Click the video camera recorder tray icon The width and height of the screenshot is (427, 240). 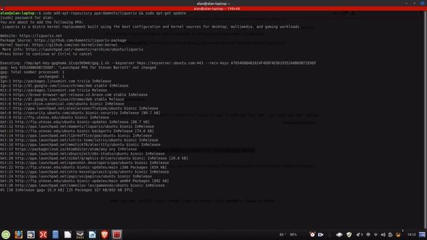[x=320, y=235]
